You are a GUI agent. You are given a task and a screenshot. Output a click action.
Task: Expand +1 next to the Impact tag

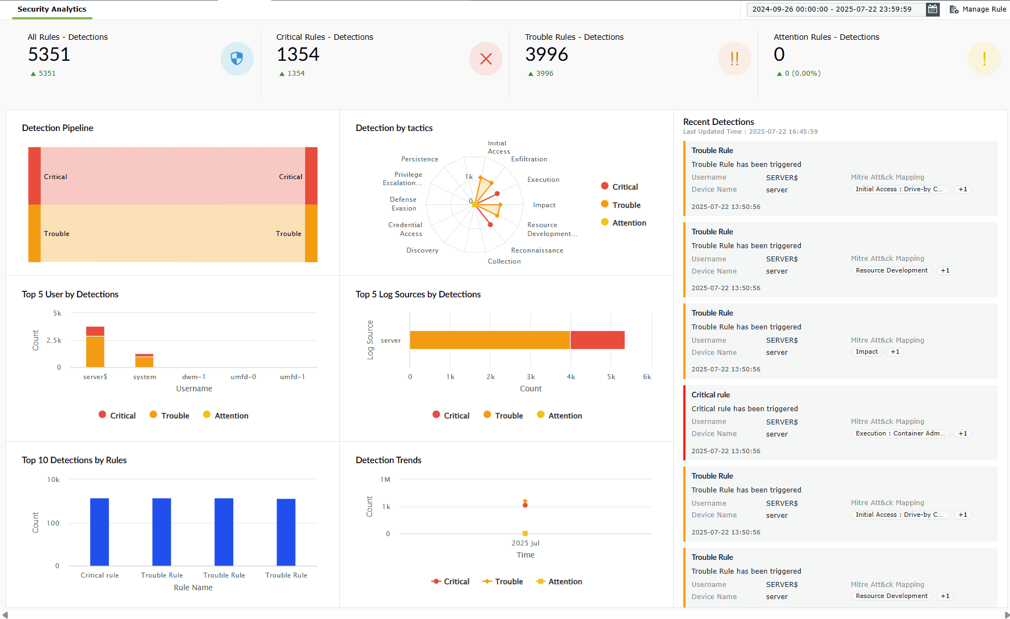click(x=894, y=352)
